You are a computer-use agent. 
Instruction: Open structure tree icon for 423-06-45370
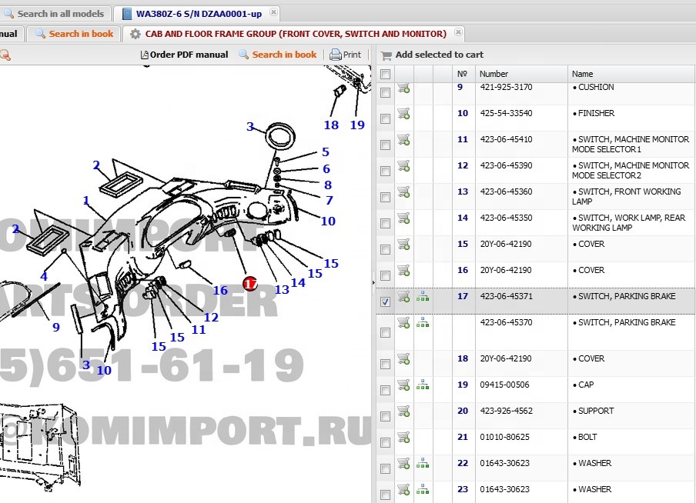[x=423, y=322]
